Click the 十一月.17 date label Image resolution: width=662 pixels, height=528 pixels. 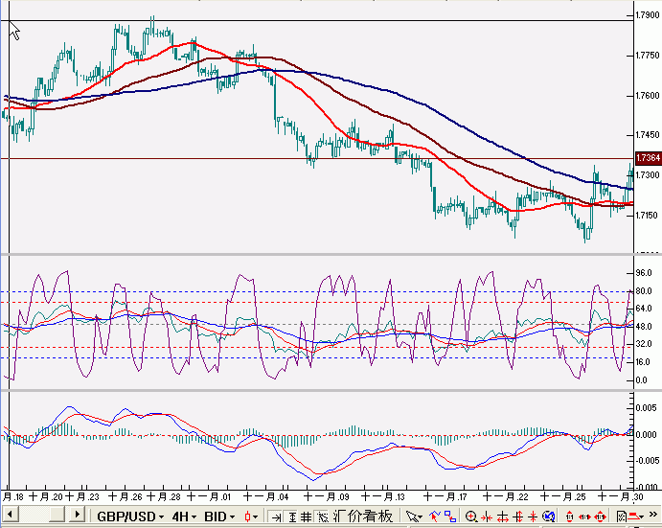point(445,496)
